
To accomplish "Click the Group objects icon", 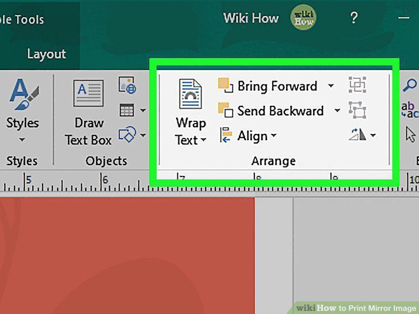I will pos(357,85).
